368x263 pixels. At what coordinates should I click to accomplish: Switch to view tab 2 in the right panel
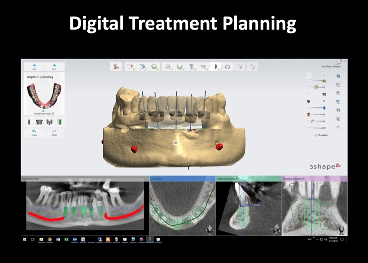pos(316,75)
